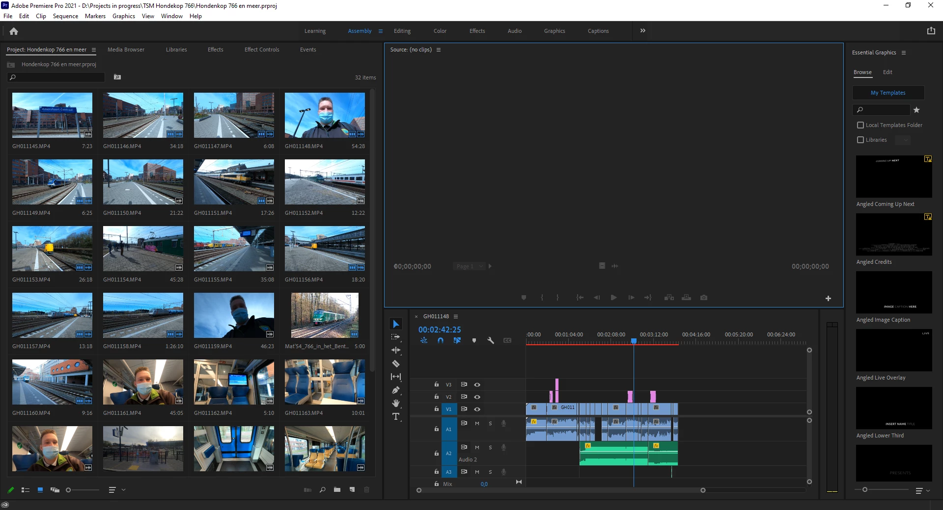Open GH011148 timeline panel menu
The width and height of the screenshot is (943, 510).
(x=456, y=316)
